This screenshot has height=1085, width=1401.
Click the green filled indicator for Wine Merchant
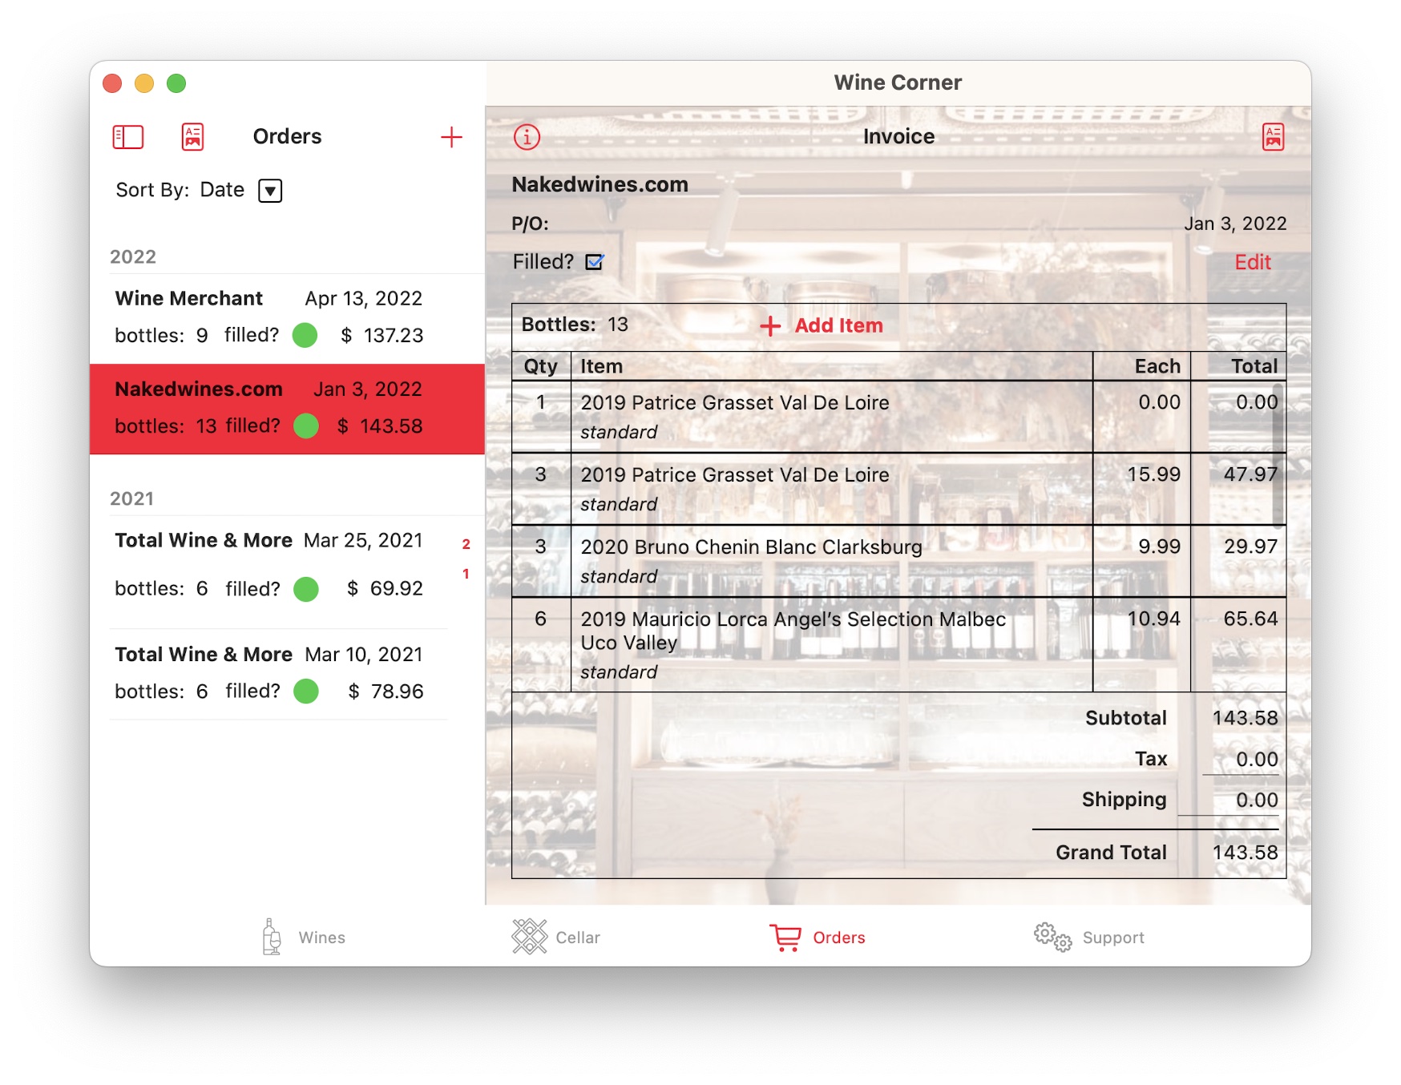(305, 335)
